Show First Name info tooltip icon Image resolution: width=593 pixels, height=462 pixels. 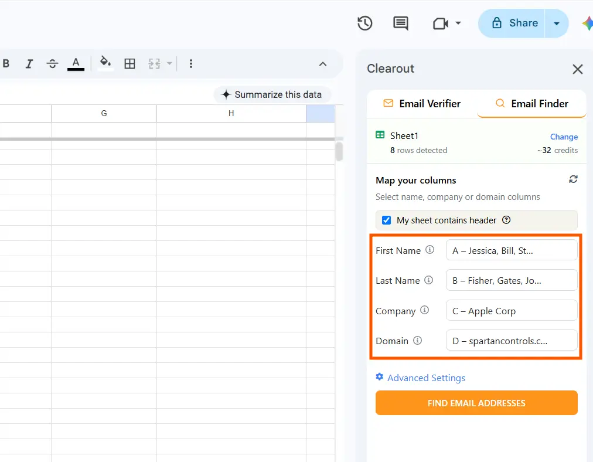430,250
